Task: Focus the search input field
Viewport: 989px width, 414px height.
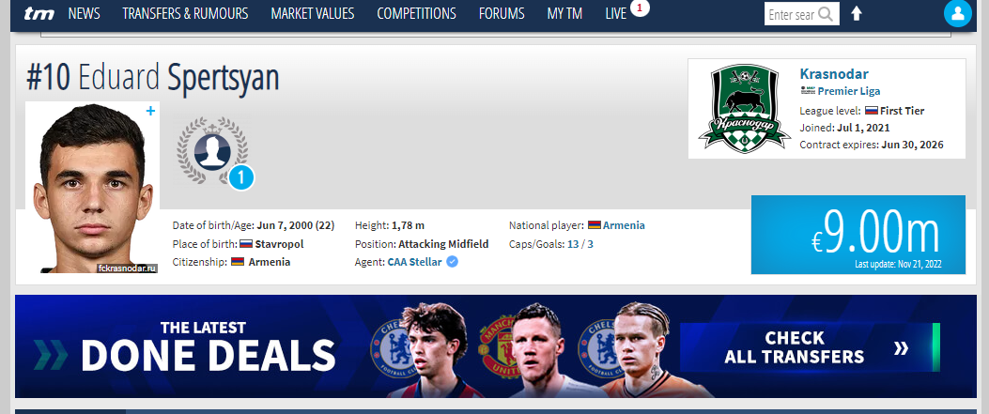Action: click(x=792, y=13)
